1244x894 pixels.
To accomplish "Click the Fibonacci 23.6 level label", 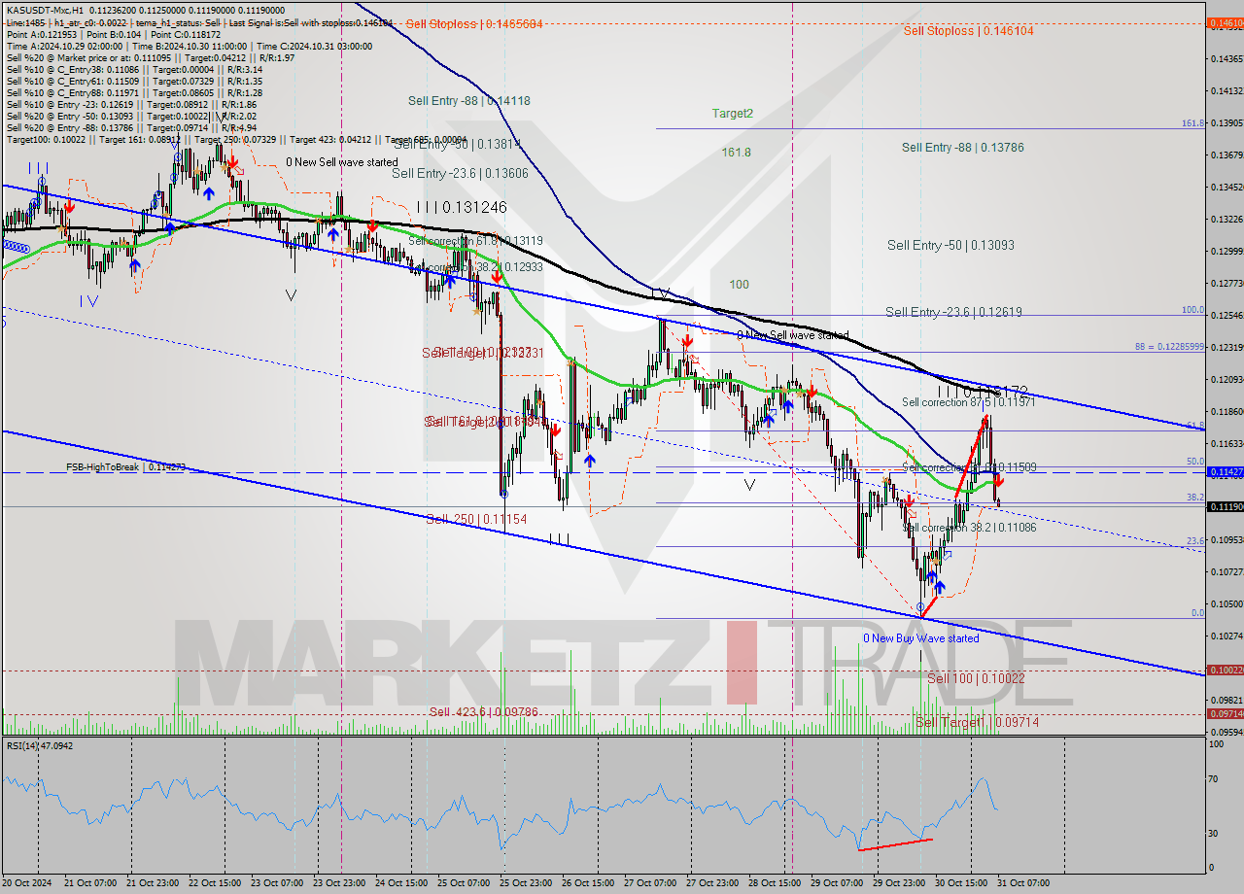I will coord(1195,541).
